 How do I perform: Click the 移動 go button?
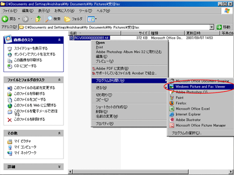click(223, 27)
